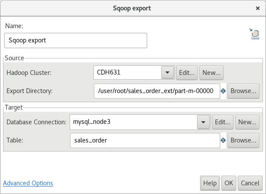Viewport: 266px width, 194px height.
Task: Click the Help button
Action: (210, 183)
